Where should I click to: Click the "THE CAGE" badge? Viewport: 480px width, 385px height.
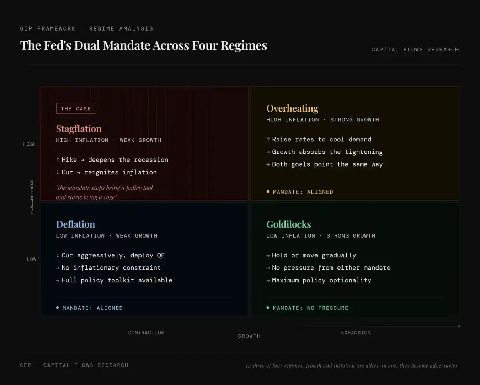point(76,109)
